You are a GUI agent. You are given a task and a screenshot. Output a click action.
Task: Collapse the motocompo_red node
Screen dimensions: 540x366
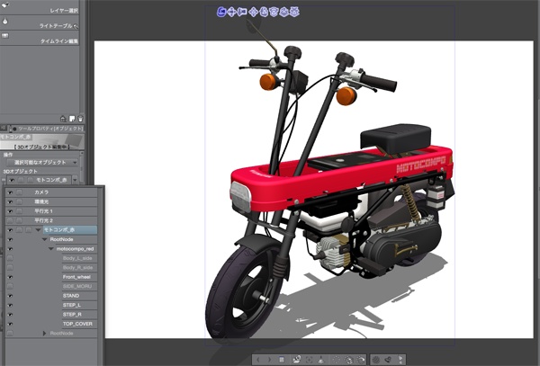click(x=51, y=249)
